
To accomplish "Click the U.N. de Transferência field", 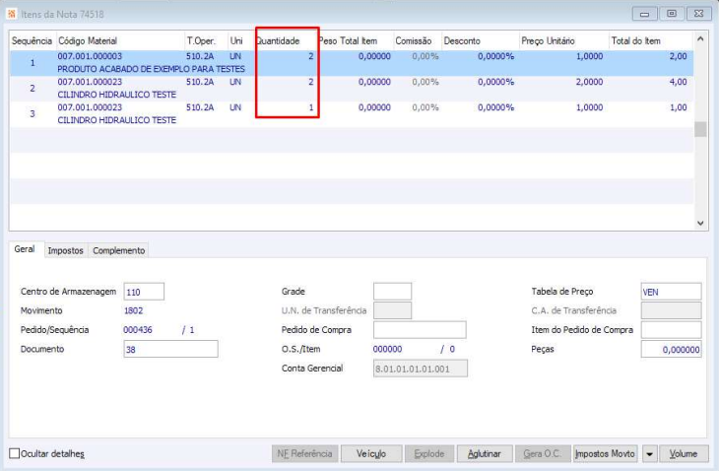I will pos(393,310).
